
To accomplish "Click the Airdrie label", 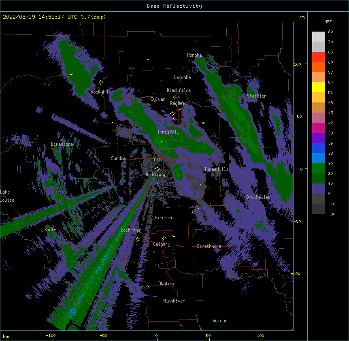I will pos(163,217).
